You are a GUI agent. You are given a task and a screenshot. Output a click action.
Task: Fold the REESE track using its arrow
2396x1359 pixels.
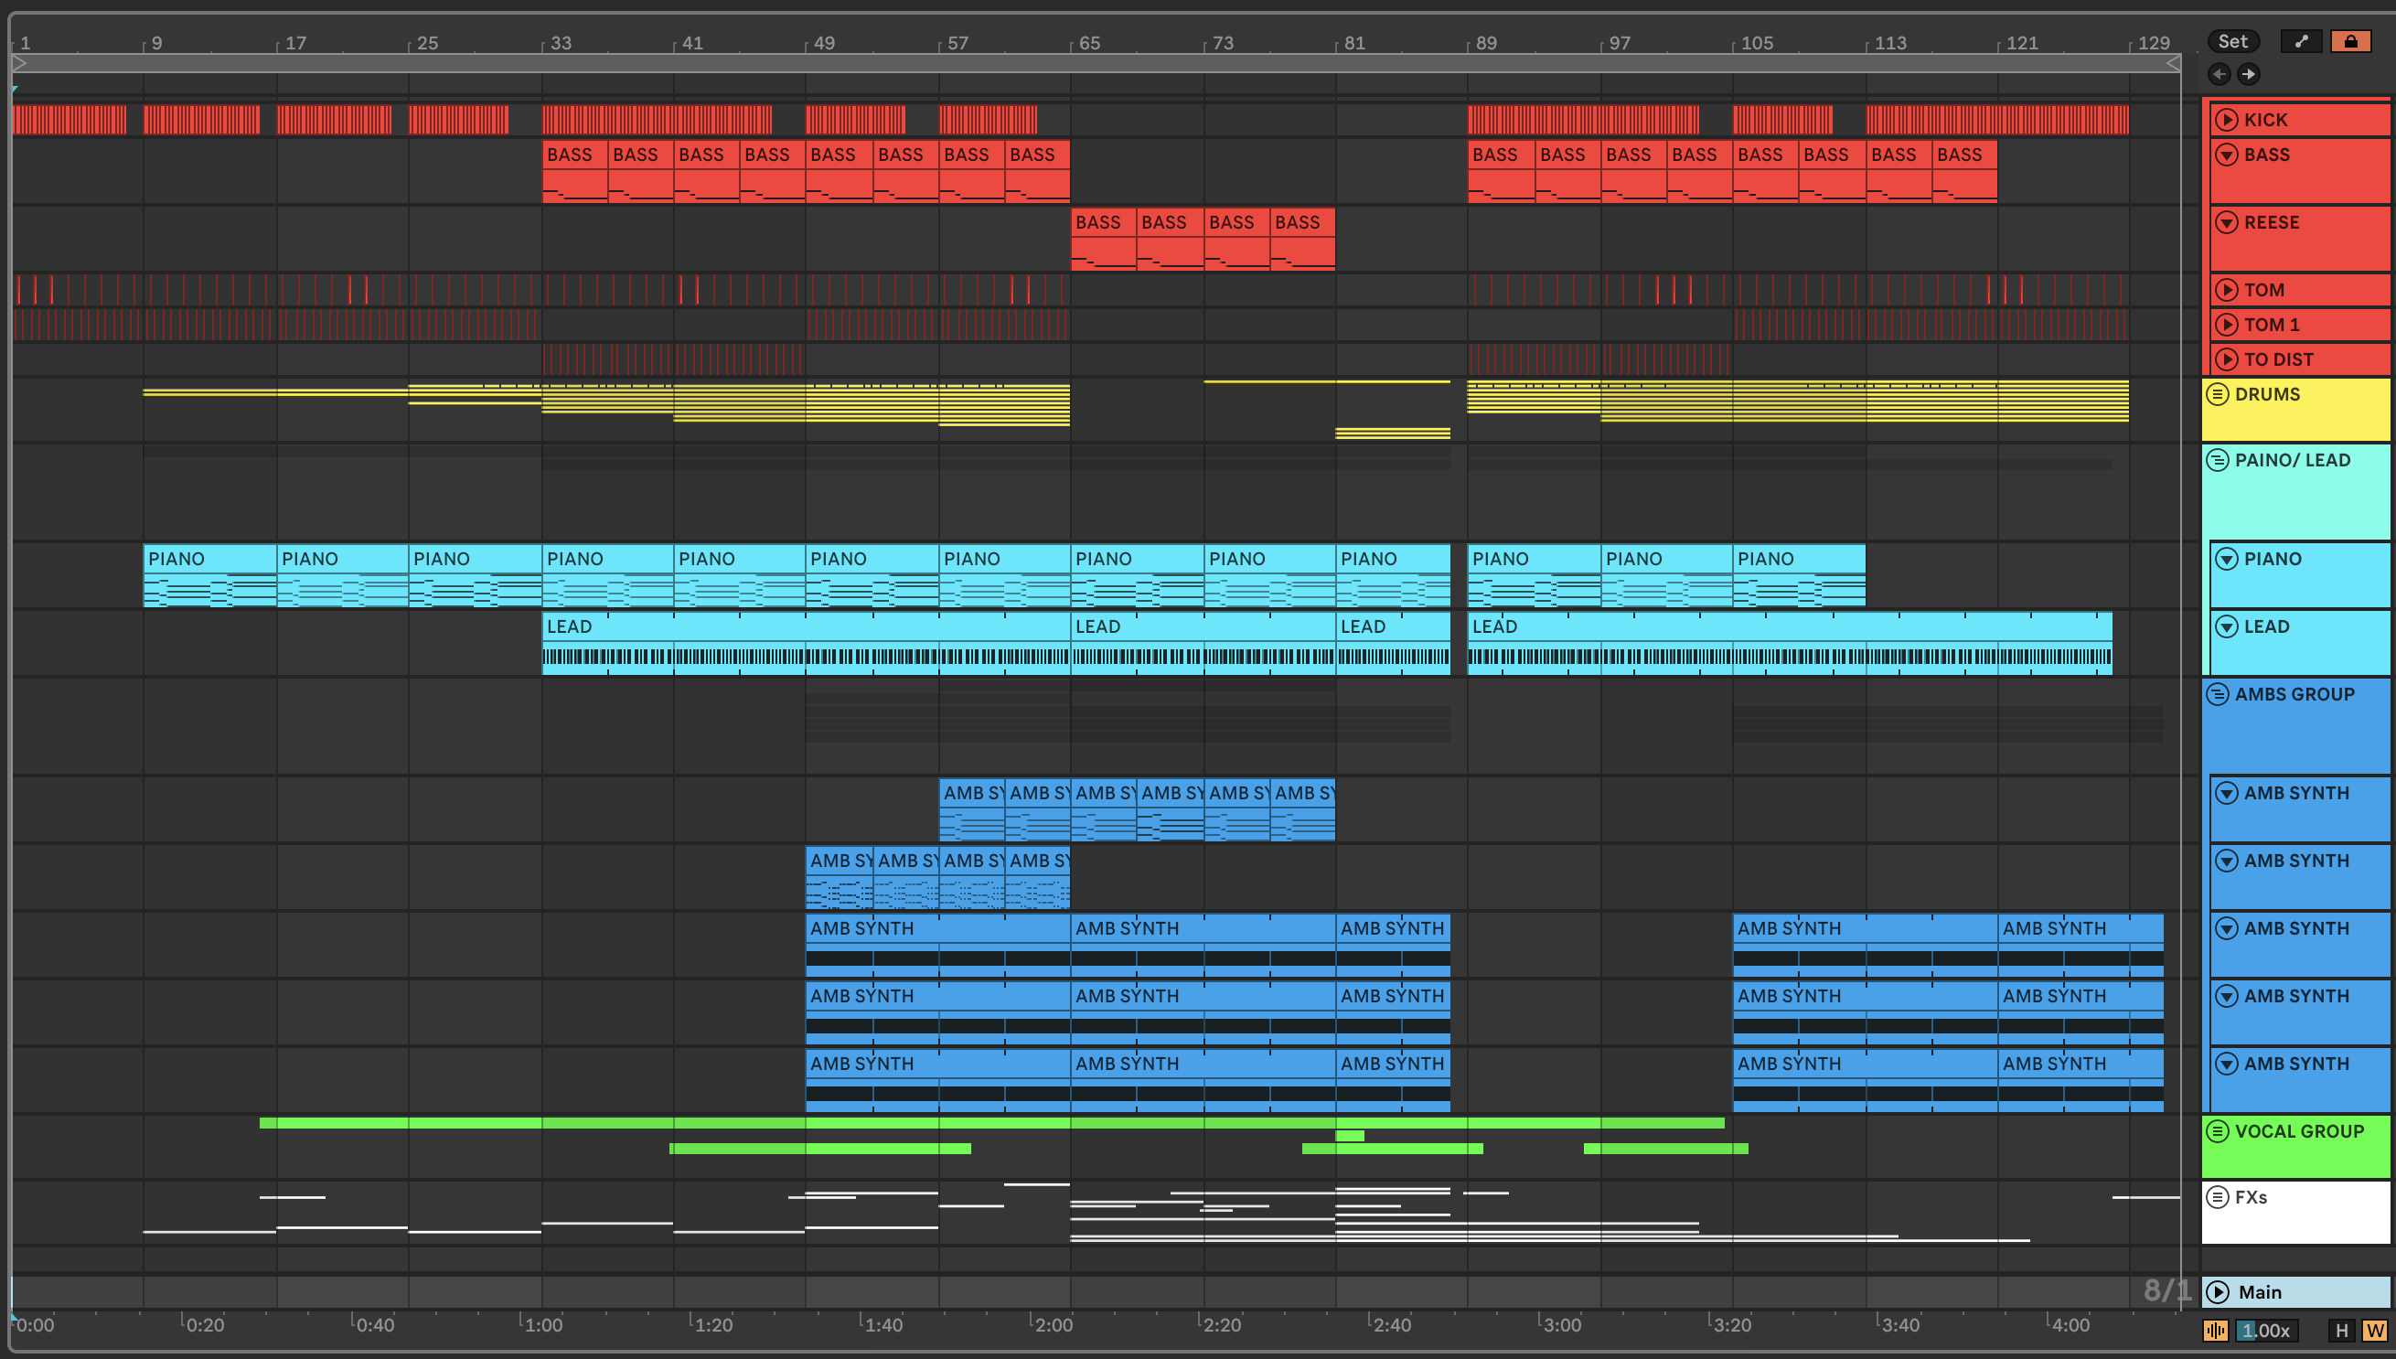tap(2226, 222)
